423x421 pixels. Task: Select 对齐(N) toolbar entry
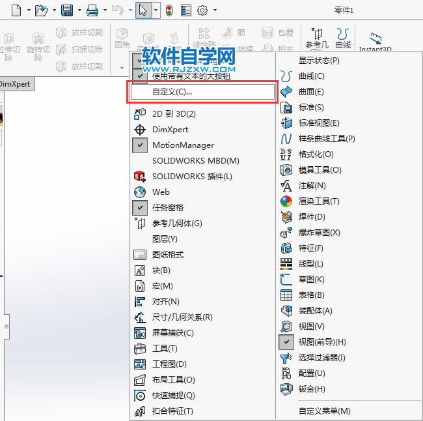(166, 302)
